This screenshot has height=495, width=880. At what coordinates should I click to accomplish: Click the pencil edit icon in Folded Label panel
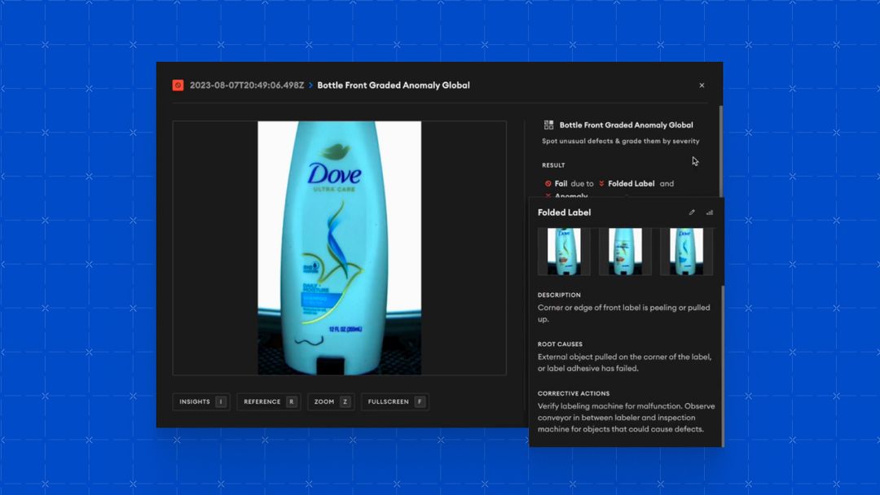pyautogui.click(x=691, y=212)
